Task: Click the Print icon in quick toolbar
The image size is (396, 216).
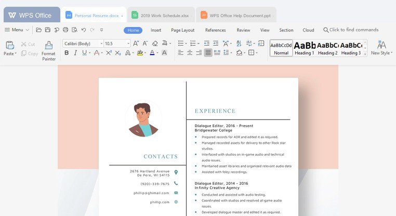Action: tap(65, 30)
